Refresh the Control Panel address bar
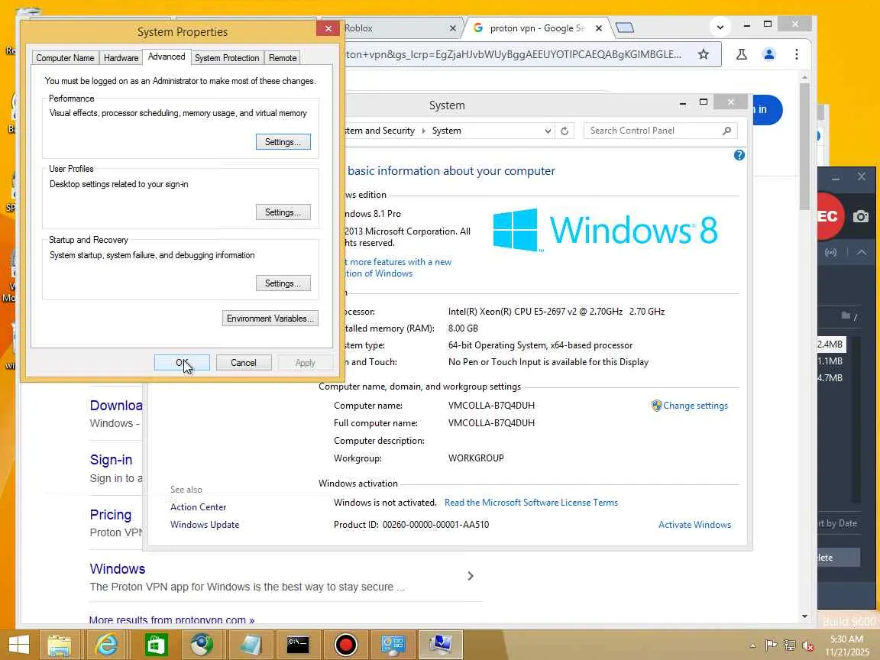880x660 pixels. 565,131
